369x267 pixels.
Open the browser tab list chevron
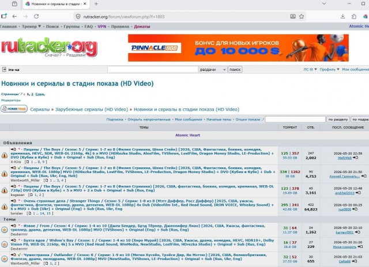[324, 4]
